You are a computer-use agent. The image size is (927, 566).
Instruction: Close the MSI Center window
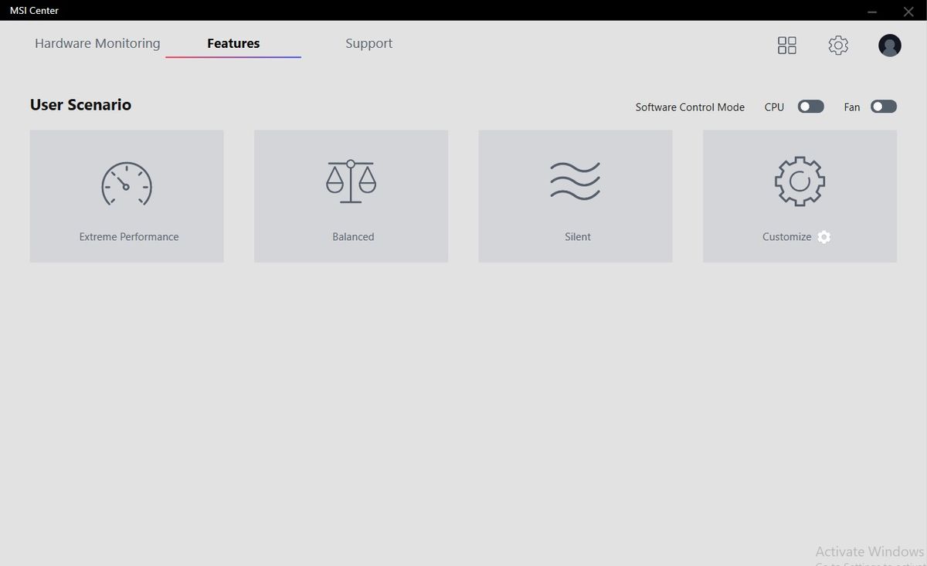tap(908, 11)
